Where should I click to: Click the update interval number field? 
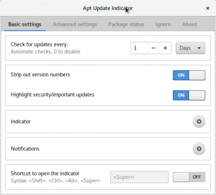pyautogui.click(x=139, y=48)
